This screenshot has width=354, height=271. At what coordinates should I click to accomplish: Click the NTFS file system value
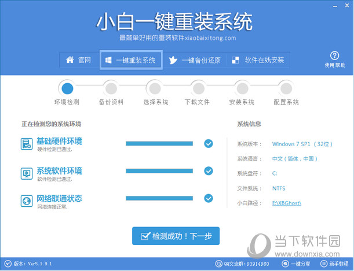279,188
